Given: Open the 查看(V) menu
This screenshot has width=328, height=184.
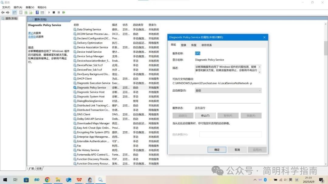Looking at the screenshot, I should tap(30, 7).
